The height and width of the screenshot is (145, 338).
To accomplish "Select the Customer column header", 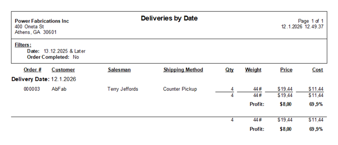I will pyautogui.click(x=63, y=70).
